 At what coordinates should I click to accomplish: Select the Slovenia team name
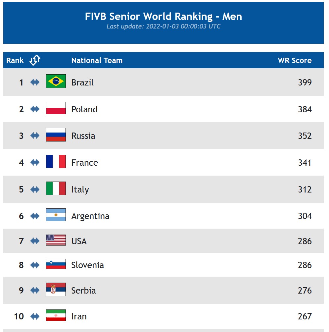[87, 265]
